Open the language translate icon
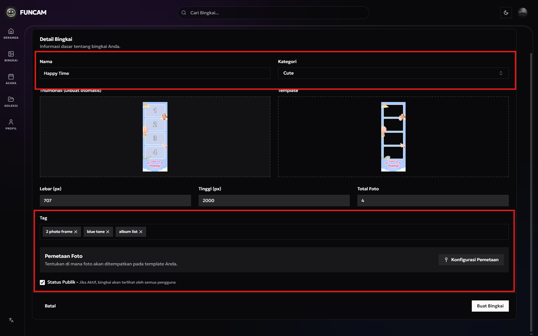 [11, 320]
